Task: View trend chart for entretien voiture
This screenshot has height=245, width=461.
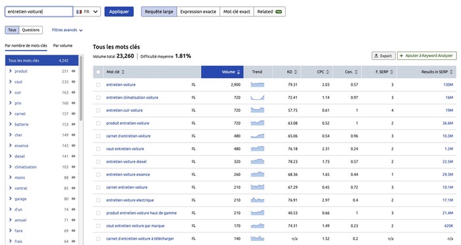Action: coord(258,85)
